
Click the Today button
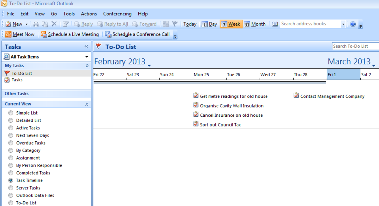point(190,24)
